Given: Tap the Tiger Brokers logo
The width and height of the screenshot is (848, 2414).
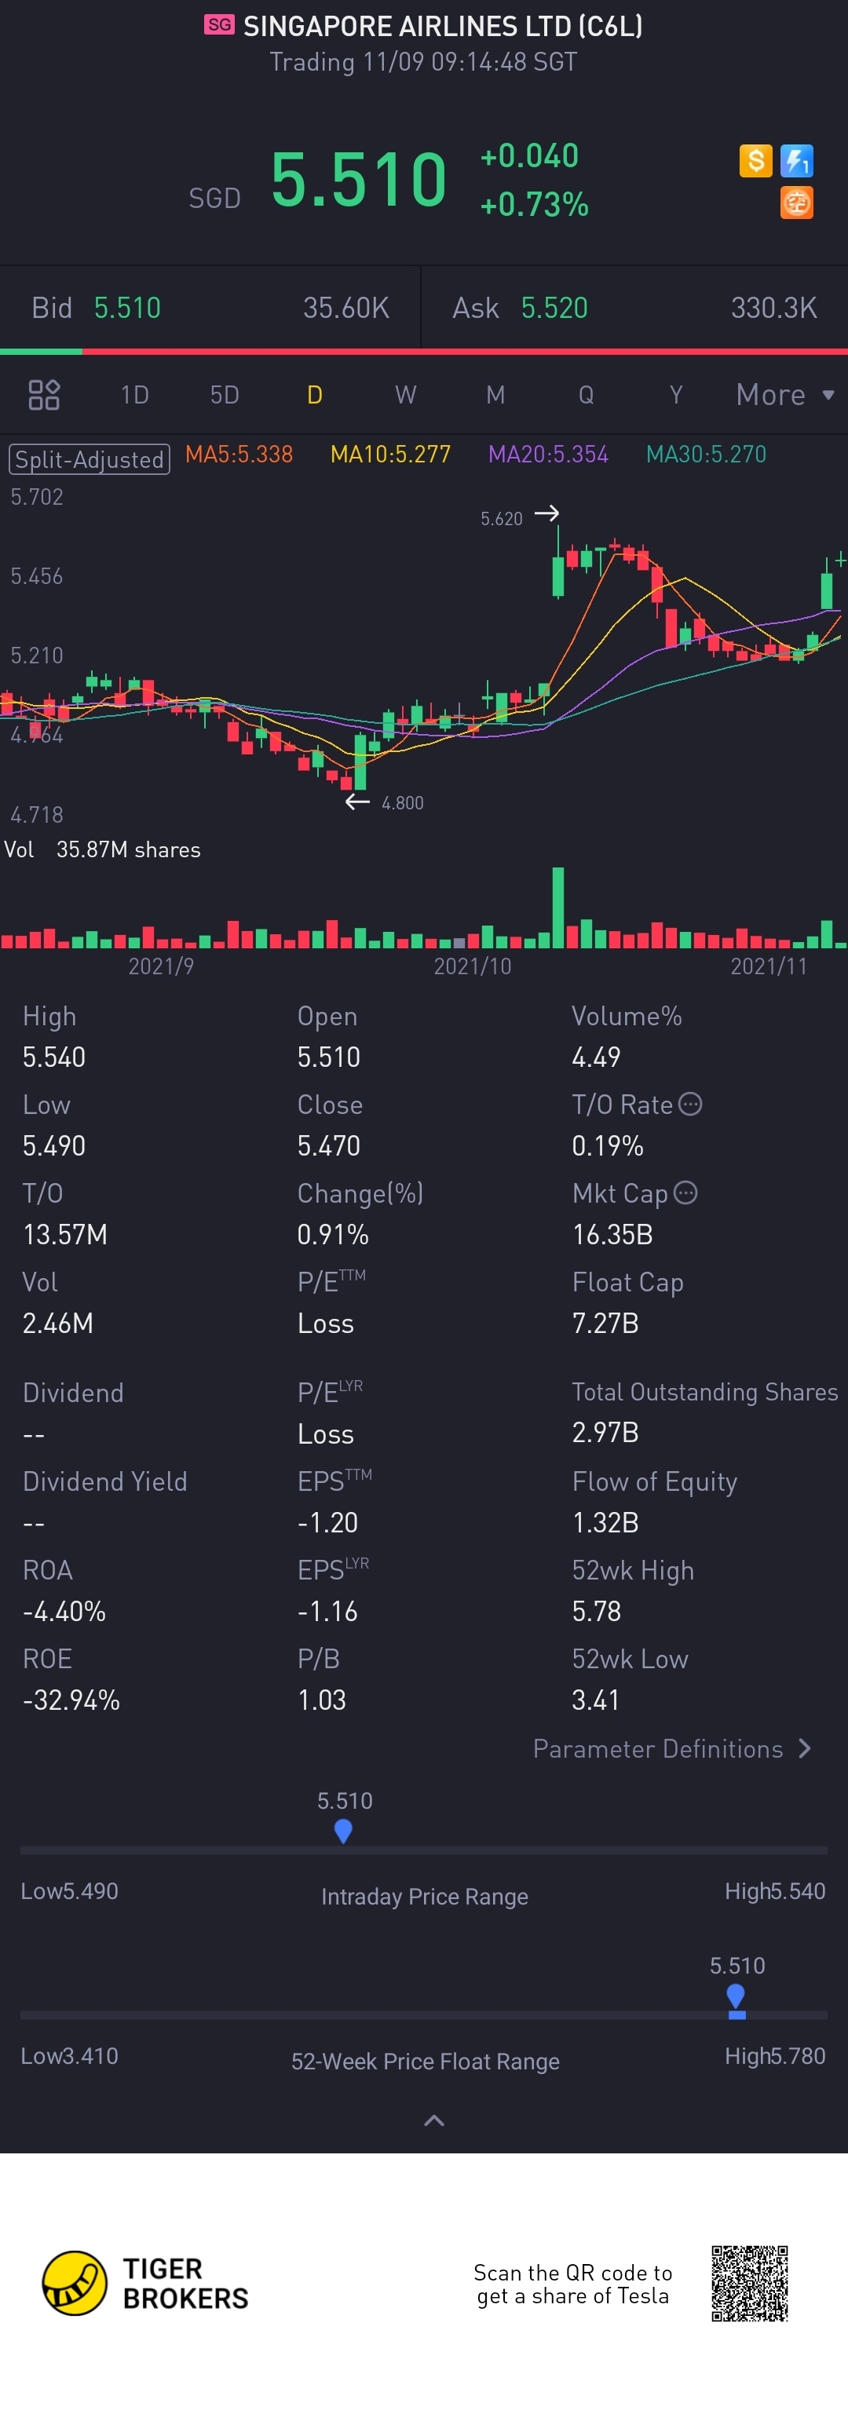Looking at the screenshot, I should click(145, 2283).
